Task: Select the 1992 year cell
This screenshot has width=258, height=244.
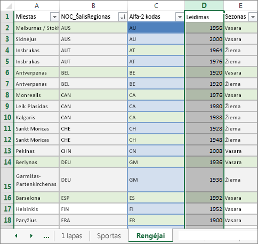Action: (204, 198)
